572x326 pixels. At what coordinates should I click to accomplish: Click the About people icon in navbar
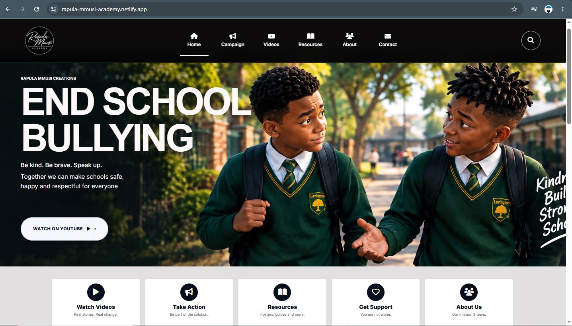coord(349,36)
